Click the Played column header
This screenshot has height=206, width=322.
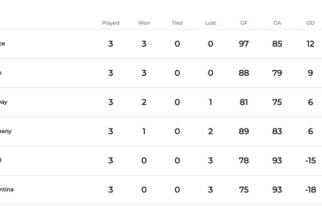coord(111,23)
